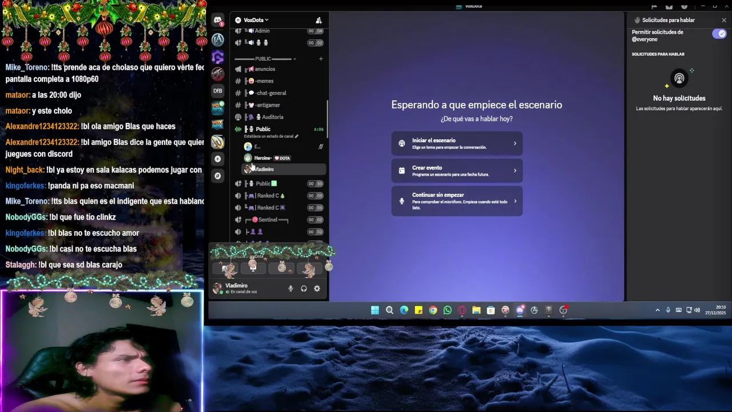Close the Solicitudes para hablar panel
Screen dimensions: 732x412
[x=723, y=20]
